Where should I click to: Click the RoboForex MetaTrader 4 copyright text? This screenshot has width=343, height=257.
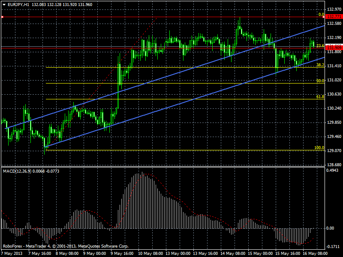[x=66, y=246]
